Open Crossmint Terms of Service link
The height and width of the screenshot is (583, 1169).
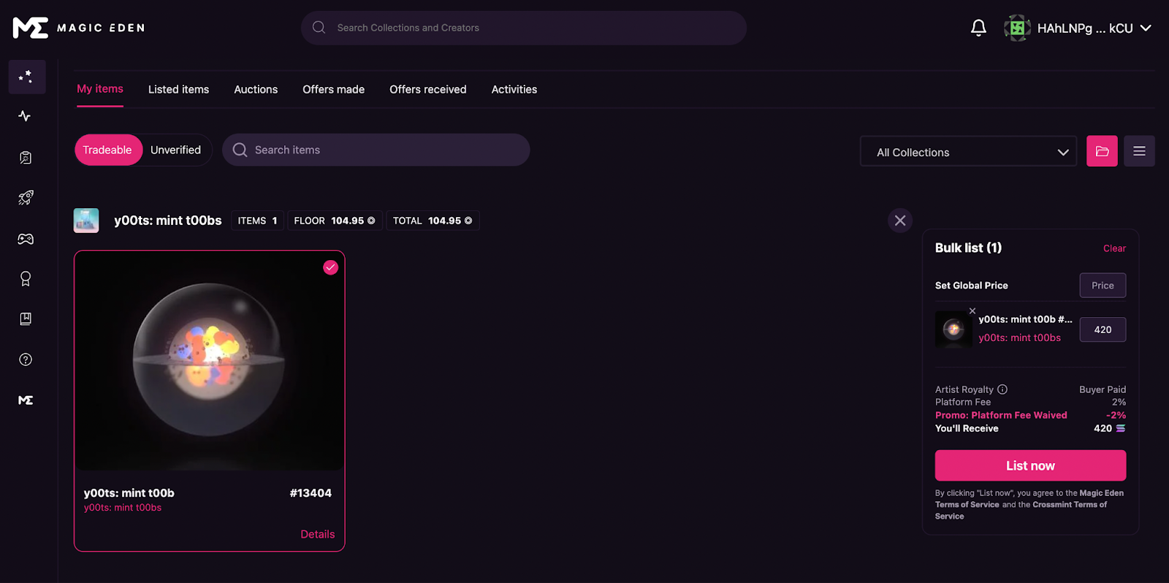point(1021,510)
